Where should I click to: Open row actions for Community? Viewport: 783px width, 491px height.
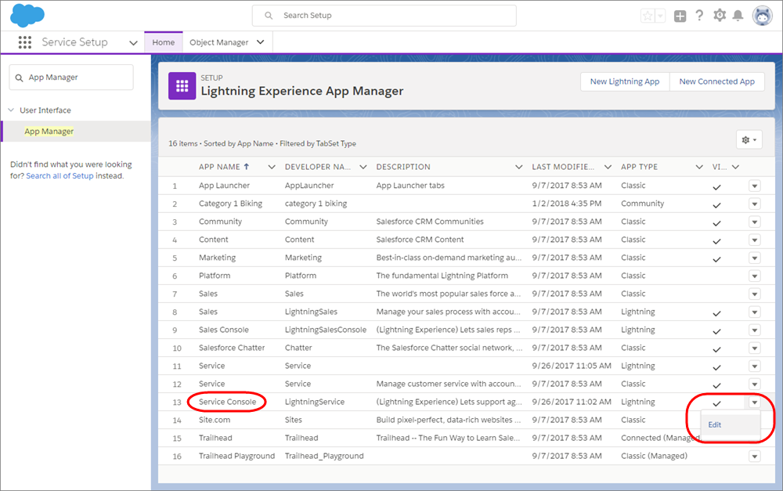click(755, 222)
